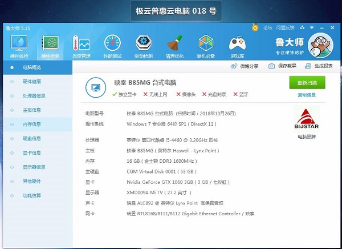Click the 鲁大师 cartoon avatar
Viewport: 342px width, 249px height.
tap(320, 45)
